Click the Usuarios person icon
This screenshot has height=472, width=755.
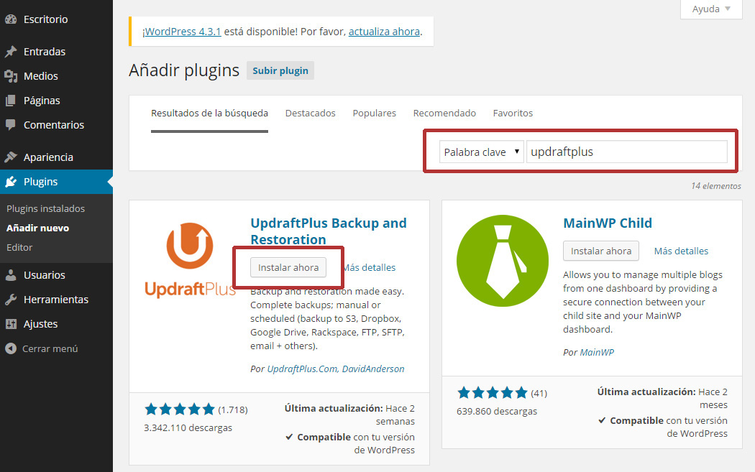click(11, 275)
